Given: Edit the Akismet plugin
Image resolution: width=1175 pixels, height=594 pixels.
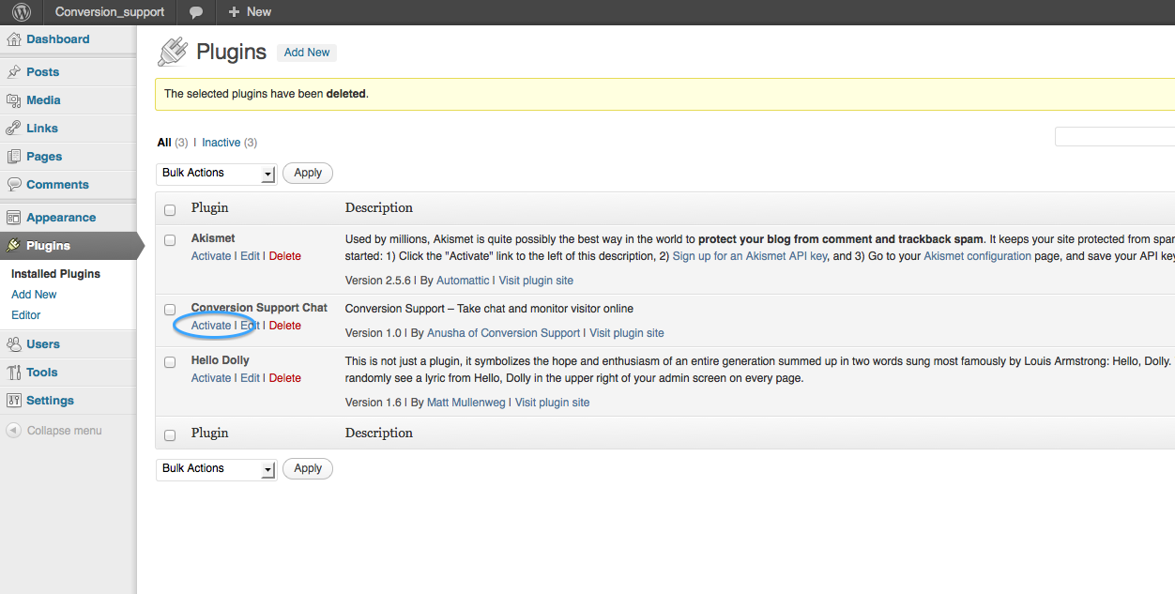Looking at the screenshot, I should (250, 256).
